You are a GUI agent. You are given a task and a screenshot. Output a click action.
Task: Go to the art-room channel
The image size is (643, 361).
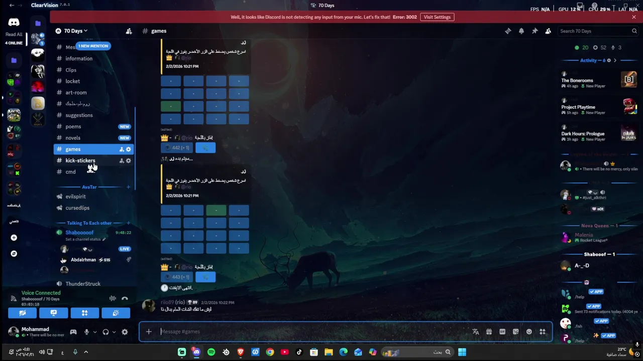click(93, 93)
